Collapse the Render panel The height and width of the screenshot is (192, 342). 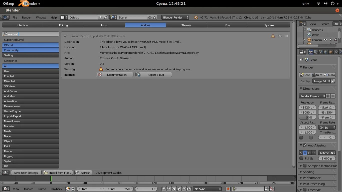pyautogui.click(x=301, y=67)
